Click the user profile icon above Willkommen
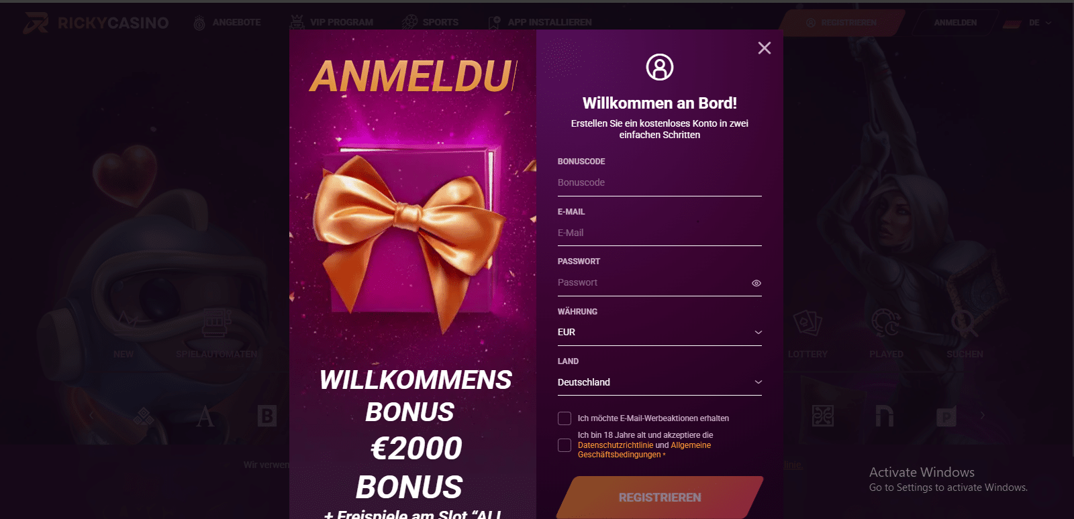This screenshot has width=1074, height=519. 660,67
